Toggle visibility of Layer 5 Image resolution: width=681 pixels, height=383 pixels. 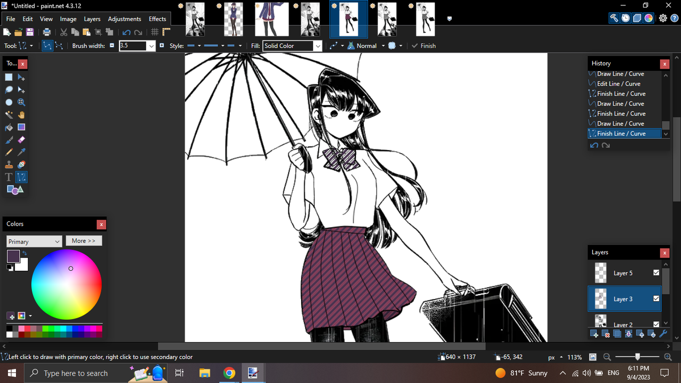tap(656, 273)
